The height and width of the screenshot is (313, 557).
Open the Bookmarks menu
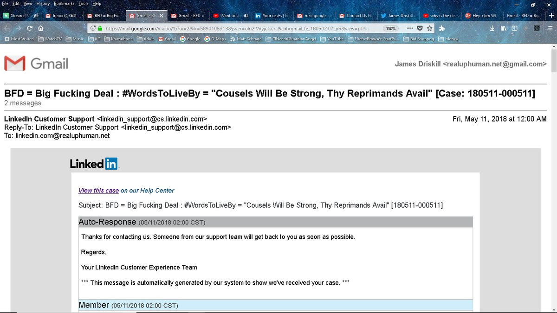[64, 3]
